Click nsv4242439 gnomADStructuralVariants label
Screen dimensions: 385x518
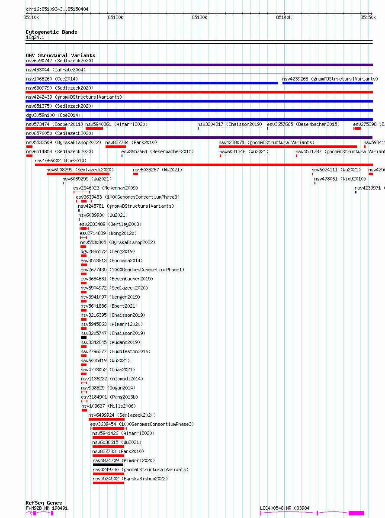(74, 97)
